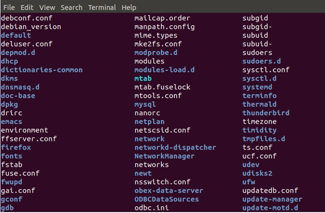Viewport: 325px width, 213px height.
Task: Click the update-manager directory entry
Action: [272, 199]
